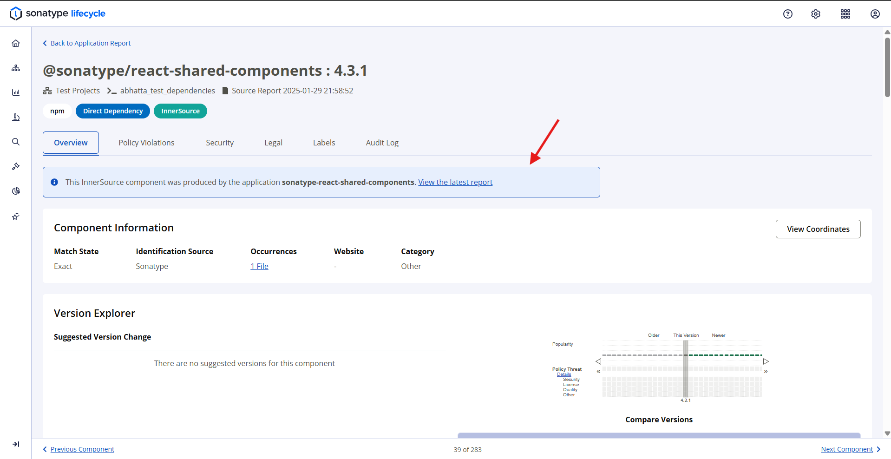Screen dimensions: 891x459
Task: Click the Compare Versions heading
Action: coord(659,420)
